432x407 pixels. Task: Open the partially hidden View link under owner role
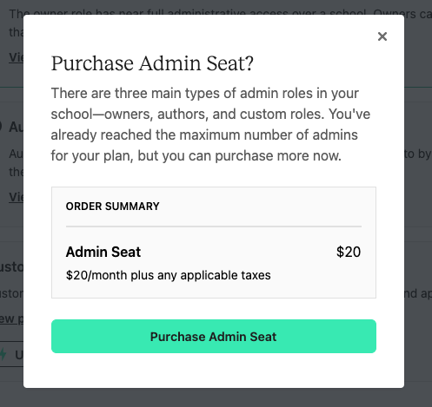click(x=17, y=57)
